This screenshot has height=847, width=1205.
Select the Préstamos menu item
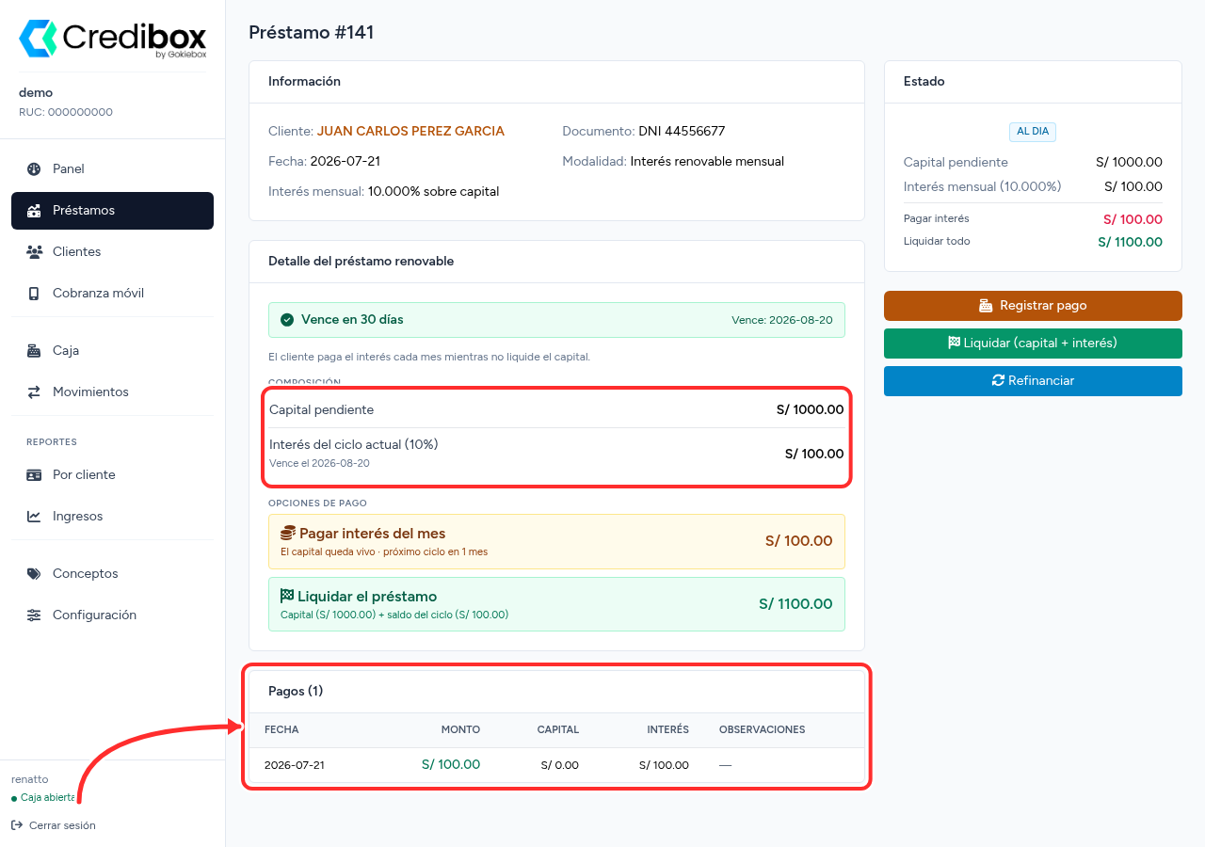112,211
